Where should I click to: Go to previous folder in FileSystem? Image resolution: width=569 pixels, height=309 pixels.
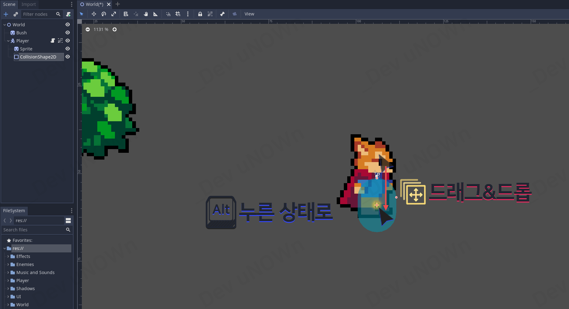coord(5,221)
